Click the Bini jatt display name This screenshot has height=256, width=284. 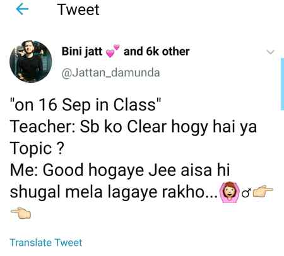(82, 52)
